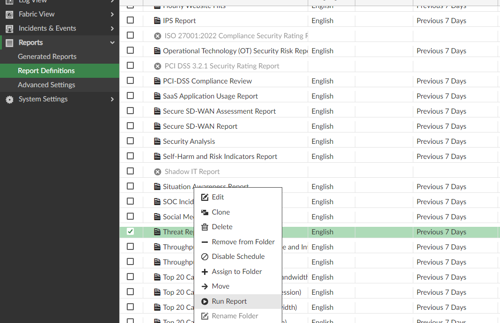Select Move in the context menu
Image resolution: width=500 pixels, height=323 pixels.
pos(238,286)
